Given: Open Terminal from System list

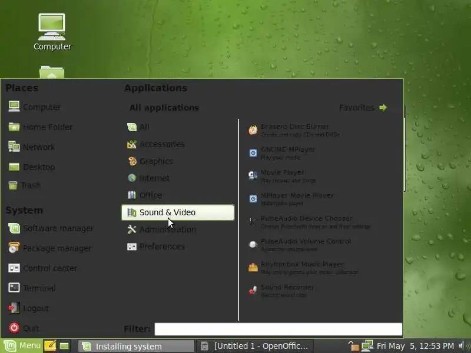Looking at the screenshot, I should [x=32, y=288].
